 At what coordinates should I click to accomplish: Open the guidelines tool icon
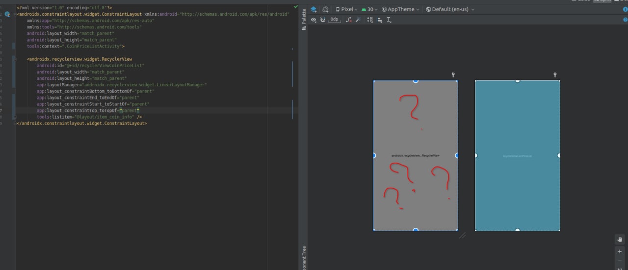point(389,20)
